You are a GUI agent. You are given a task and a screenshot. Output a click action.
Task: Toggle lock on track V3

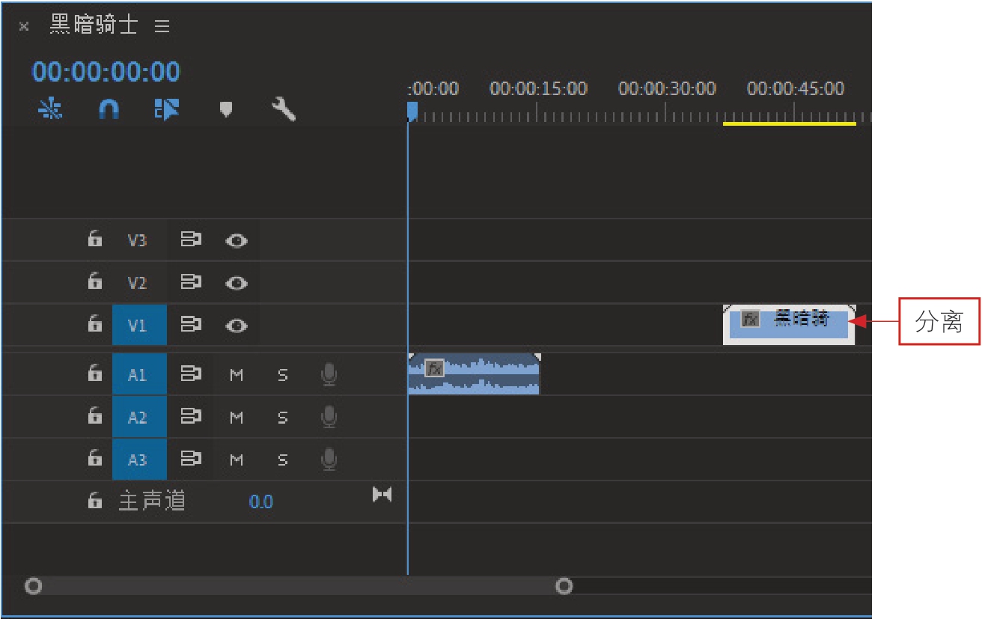pos(94,240)
